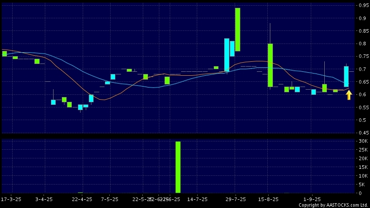Click the 17-3-25 date label
Viewport: 370px width, 208px height.
point(11,199)
